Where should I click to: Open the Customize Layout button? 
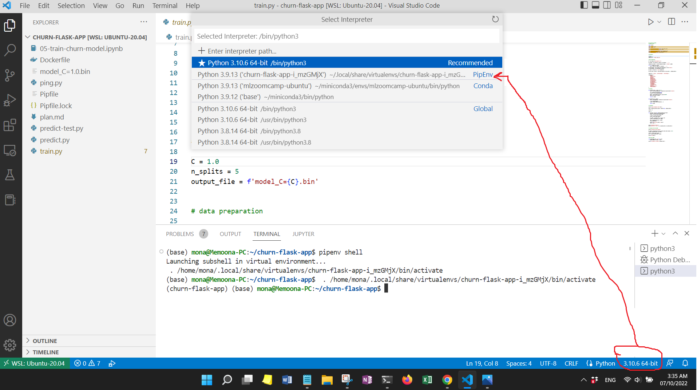tap(619, 5)
